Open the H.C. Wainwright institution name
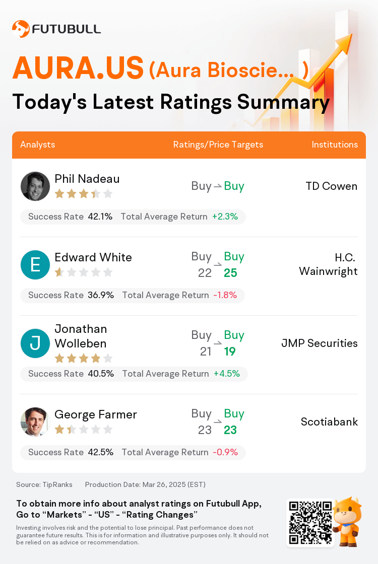This screenshot has height=564, width=378. click(328, 264)
